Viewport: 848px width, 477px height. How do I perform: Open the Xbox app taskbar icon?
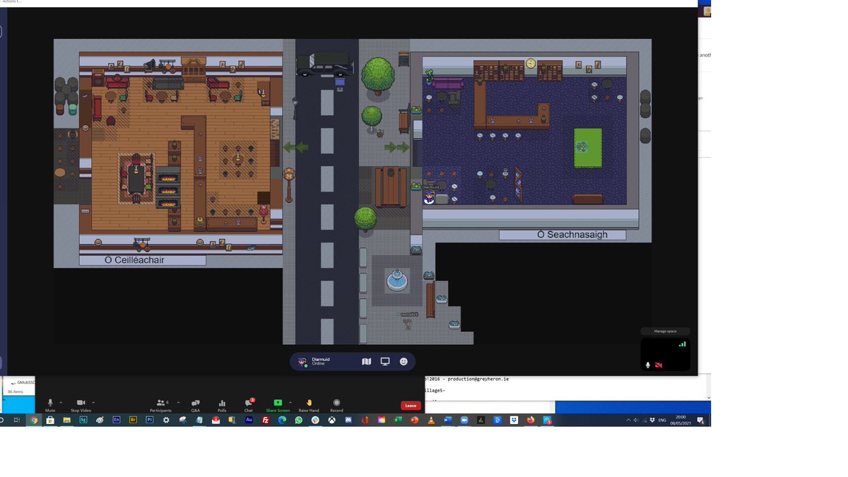coord(331,420)
